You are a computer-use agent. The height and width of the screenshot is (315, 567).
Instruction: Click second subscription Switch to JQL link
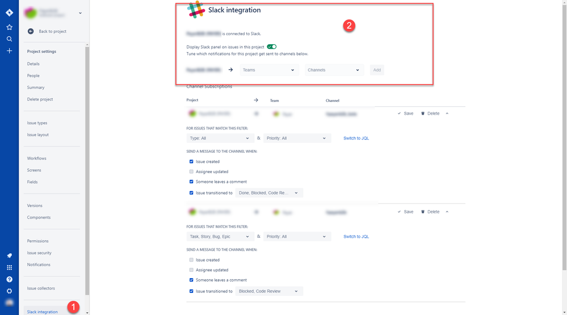(356, 237)
